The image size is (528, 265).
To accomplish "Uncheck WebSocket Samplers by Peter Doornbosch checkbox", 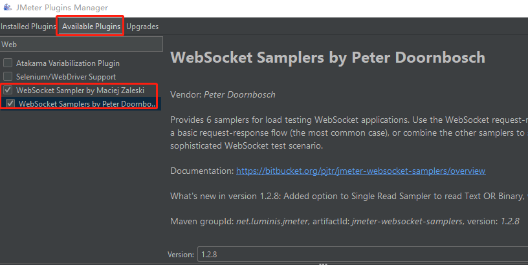I will pyautogui.click(x=11, y=103).
